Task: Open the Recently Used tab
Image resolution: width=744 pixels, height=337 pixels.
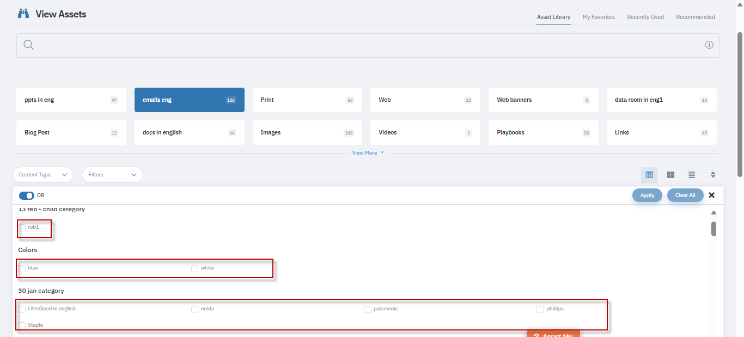Action: pyautogui.click(x=645, y=17)
